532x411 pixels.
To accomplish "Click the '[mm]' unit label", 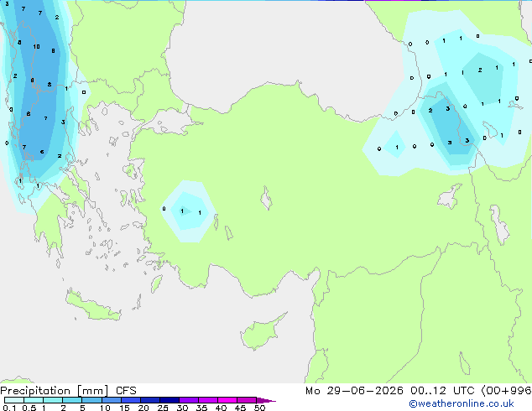I will [x=92, y=391].
